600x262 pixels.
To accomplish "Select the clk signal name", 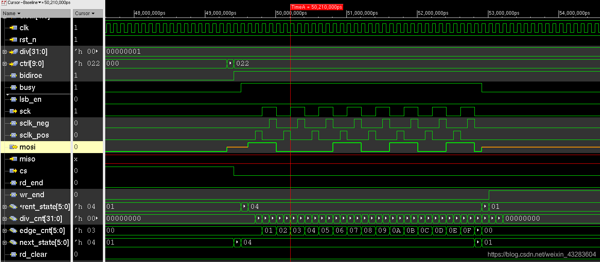I will tap(24, 28).
